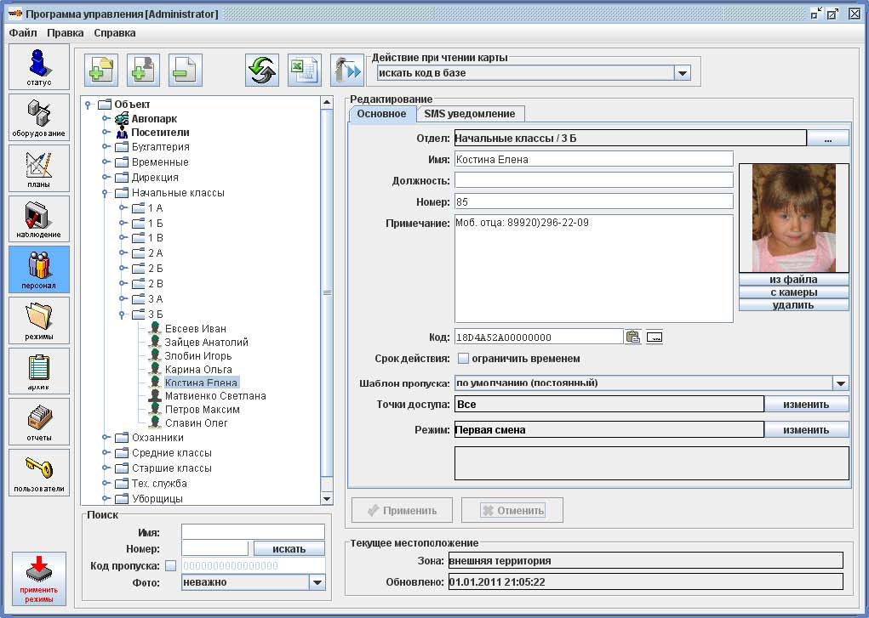The width and height of the screenshot is (869, 618).
Task: Select Петров Максим in the tree
Action: tap(202, 410)
